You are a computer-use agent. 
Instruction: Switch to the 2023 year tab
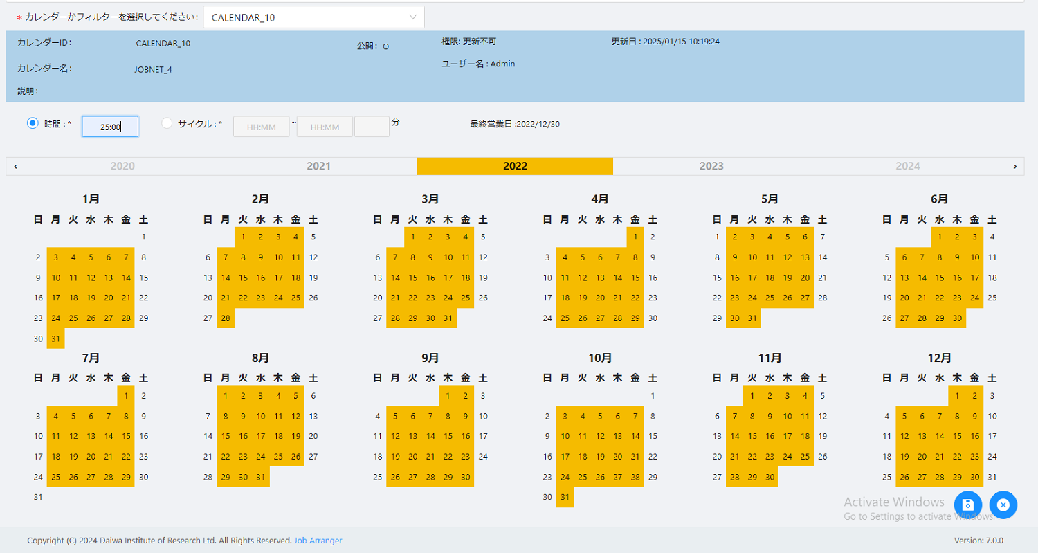click(711, 166)
